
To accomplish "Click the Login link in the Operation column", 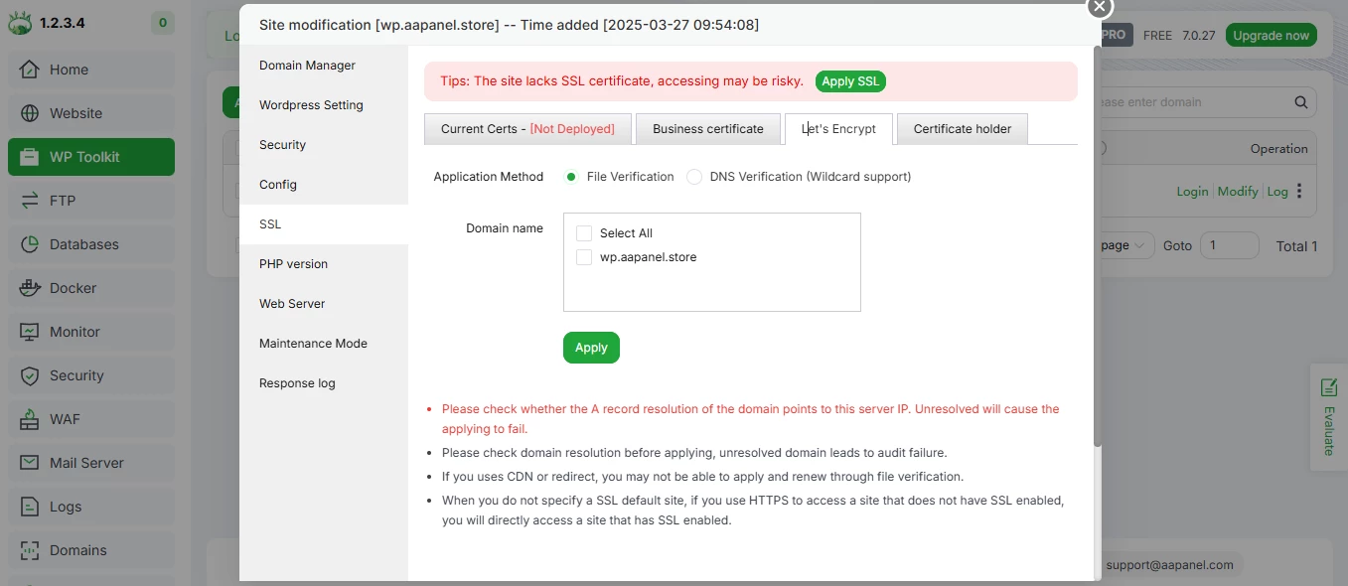I will click(1192, 191).
